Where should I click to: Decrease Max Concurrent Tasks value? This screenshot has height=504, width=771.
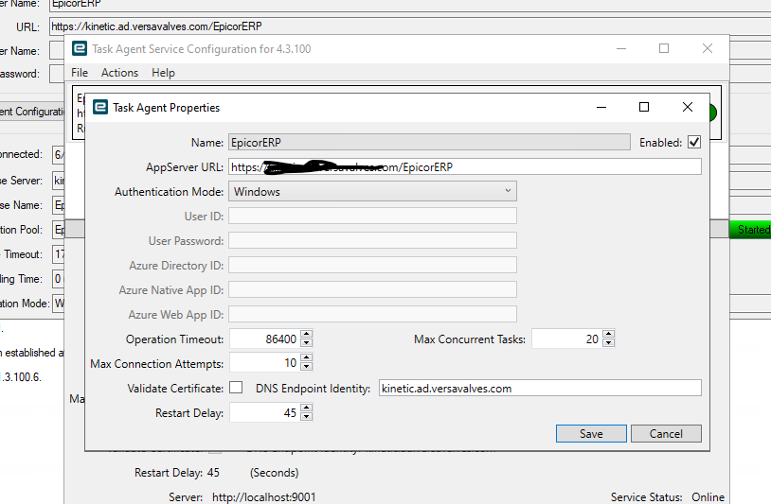[608, 343]
